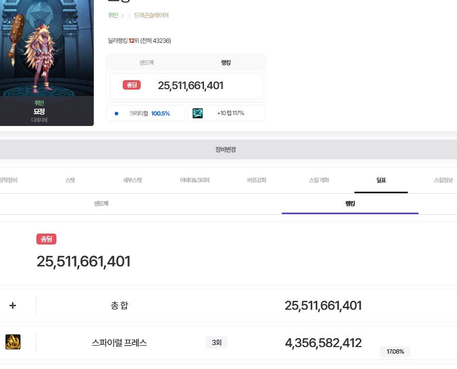Click the 스파이럴 프레스 skill icon
The image size is (457, 369).
(13, 342)
